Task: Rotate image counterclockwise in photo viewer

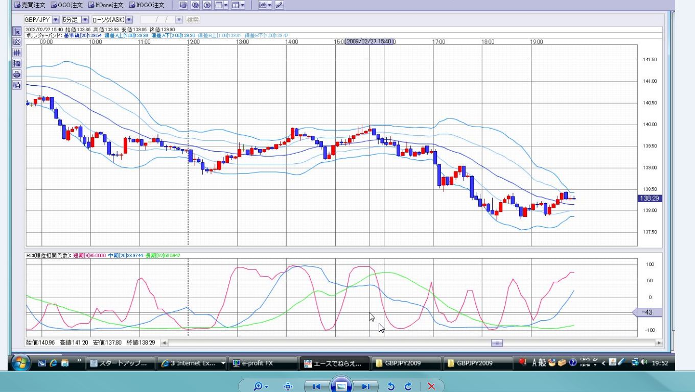Action: (391, 386)
